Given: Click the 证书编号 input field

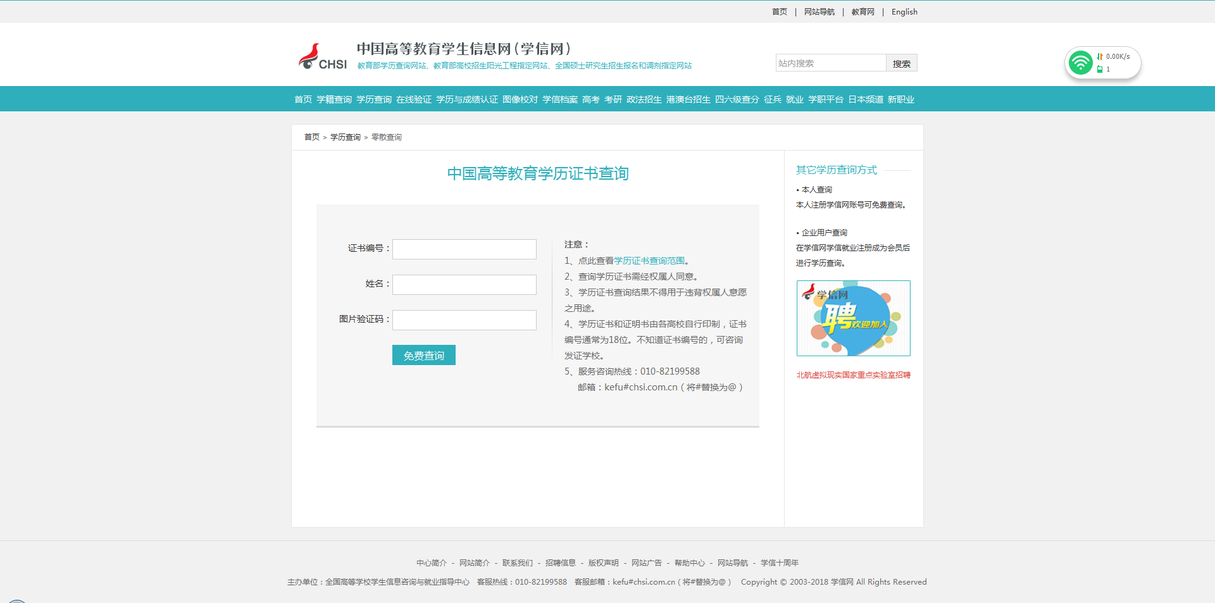Looking at the screenshot, I should point(464,249).
